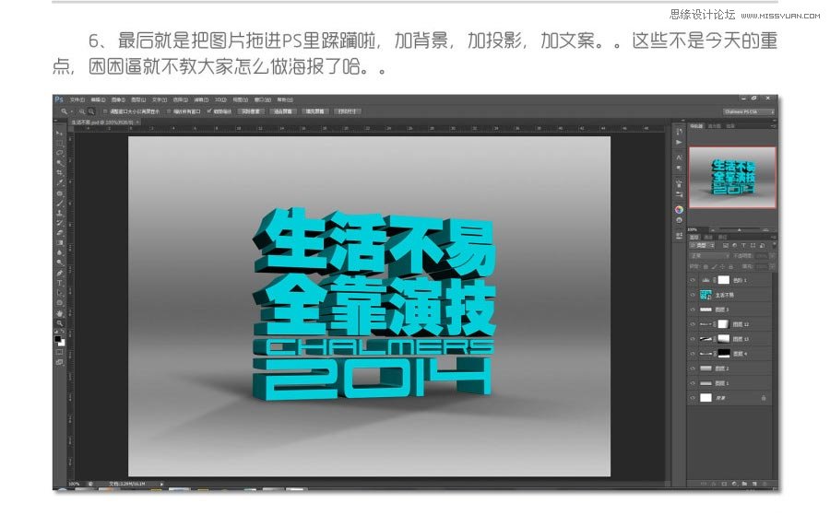The width and height of the screenshot is (830, 514).
Task: Hide the 图层 12 layer
Action: 693,323
